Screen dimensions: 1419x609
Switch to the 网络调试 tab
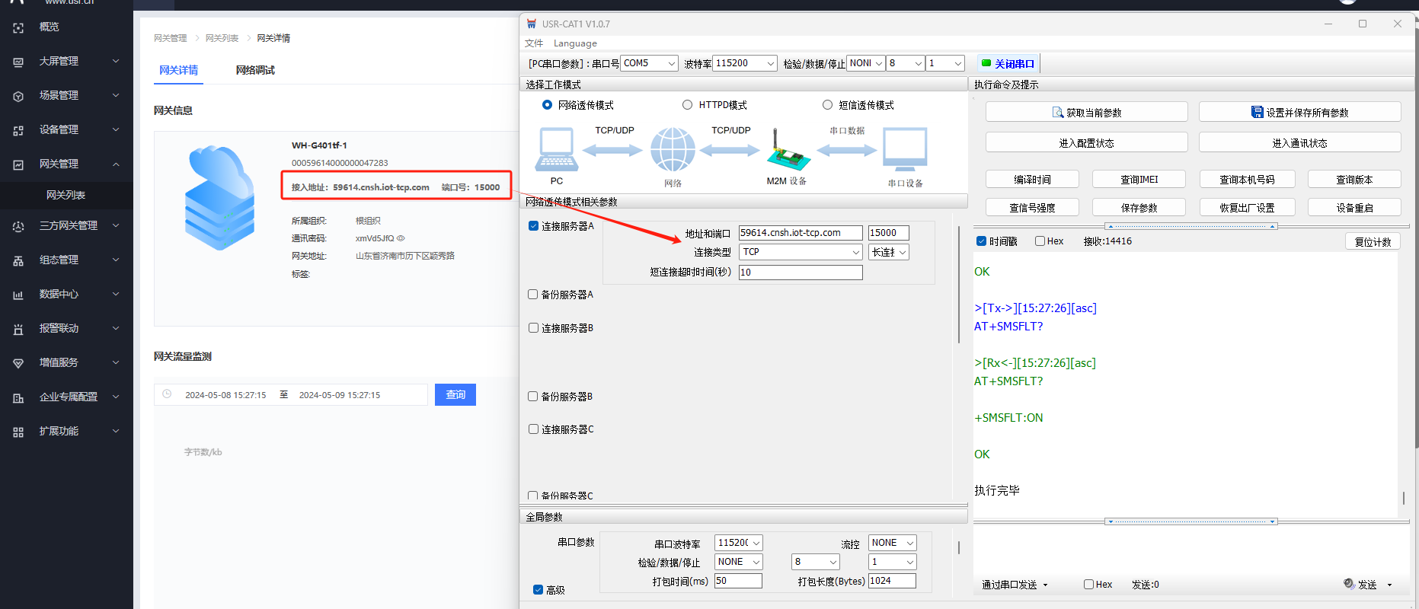coord(255,70)
